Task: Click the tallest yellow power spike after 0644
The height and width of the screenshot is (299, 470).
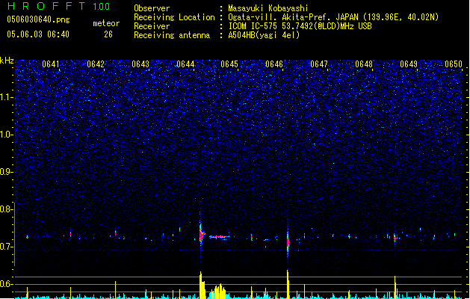Action: (x=201, y=286)
